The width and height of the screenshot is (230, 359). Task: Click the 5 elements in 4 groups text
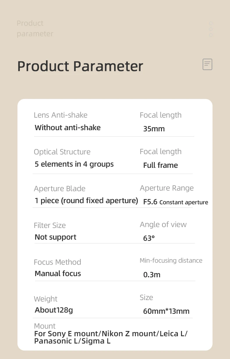[x=74, y=164]
